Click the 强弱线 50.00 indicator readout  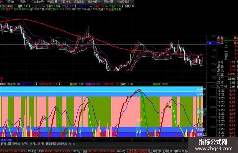160,84
